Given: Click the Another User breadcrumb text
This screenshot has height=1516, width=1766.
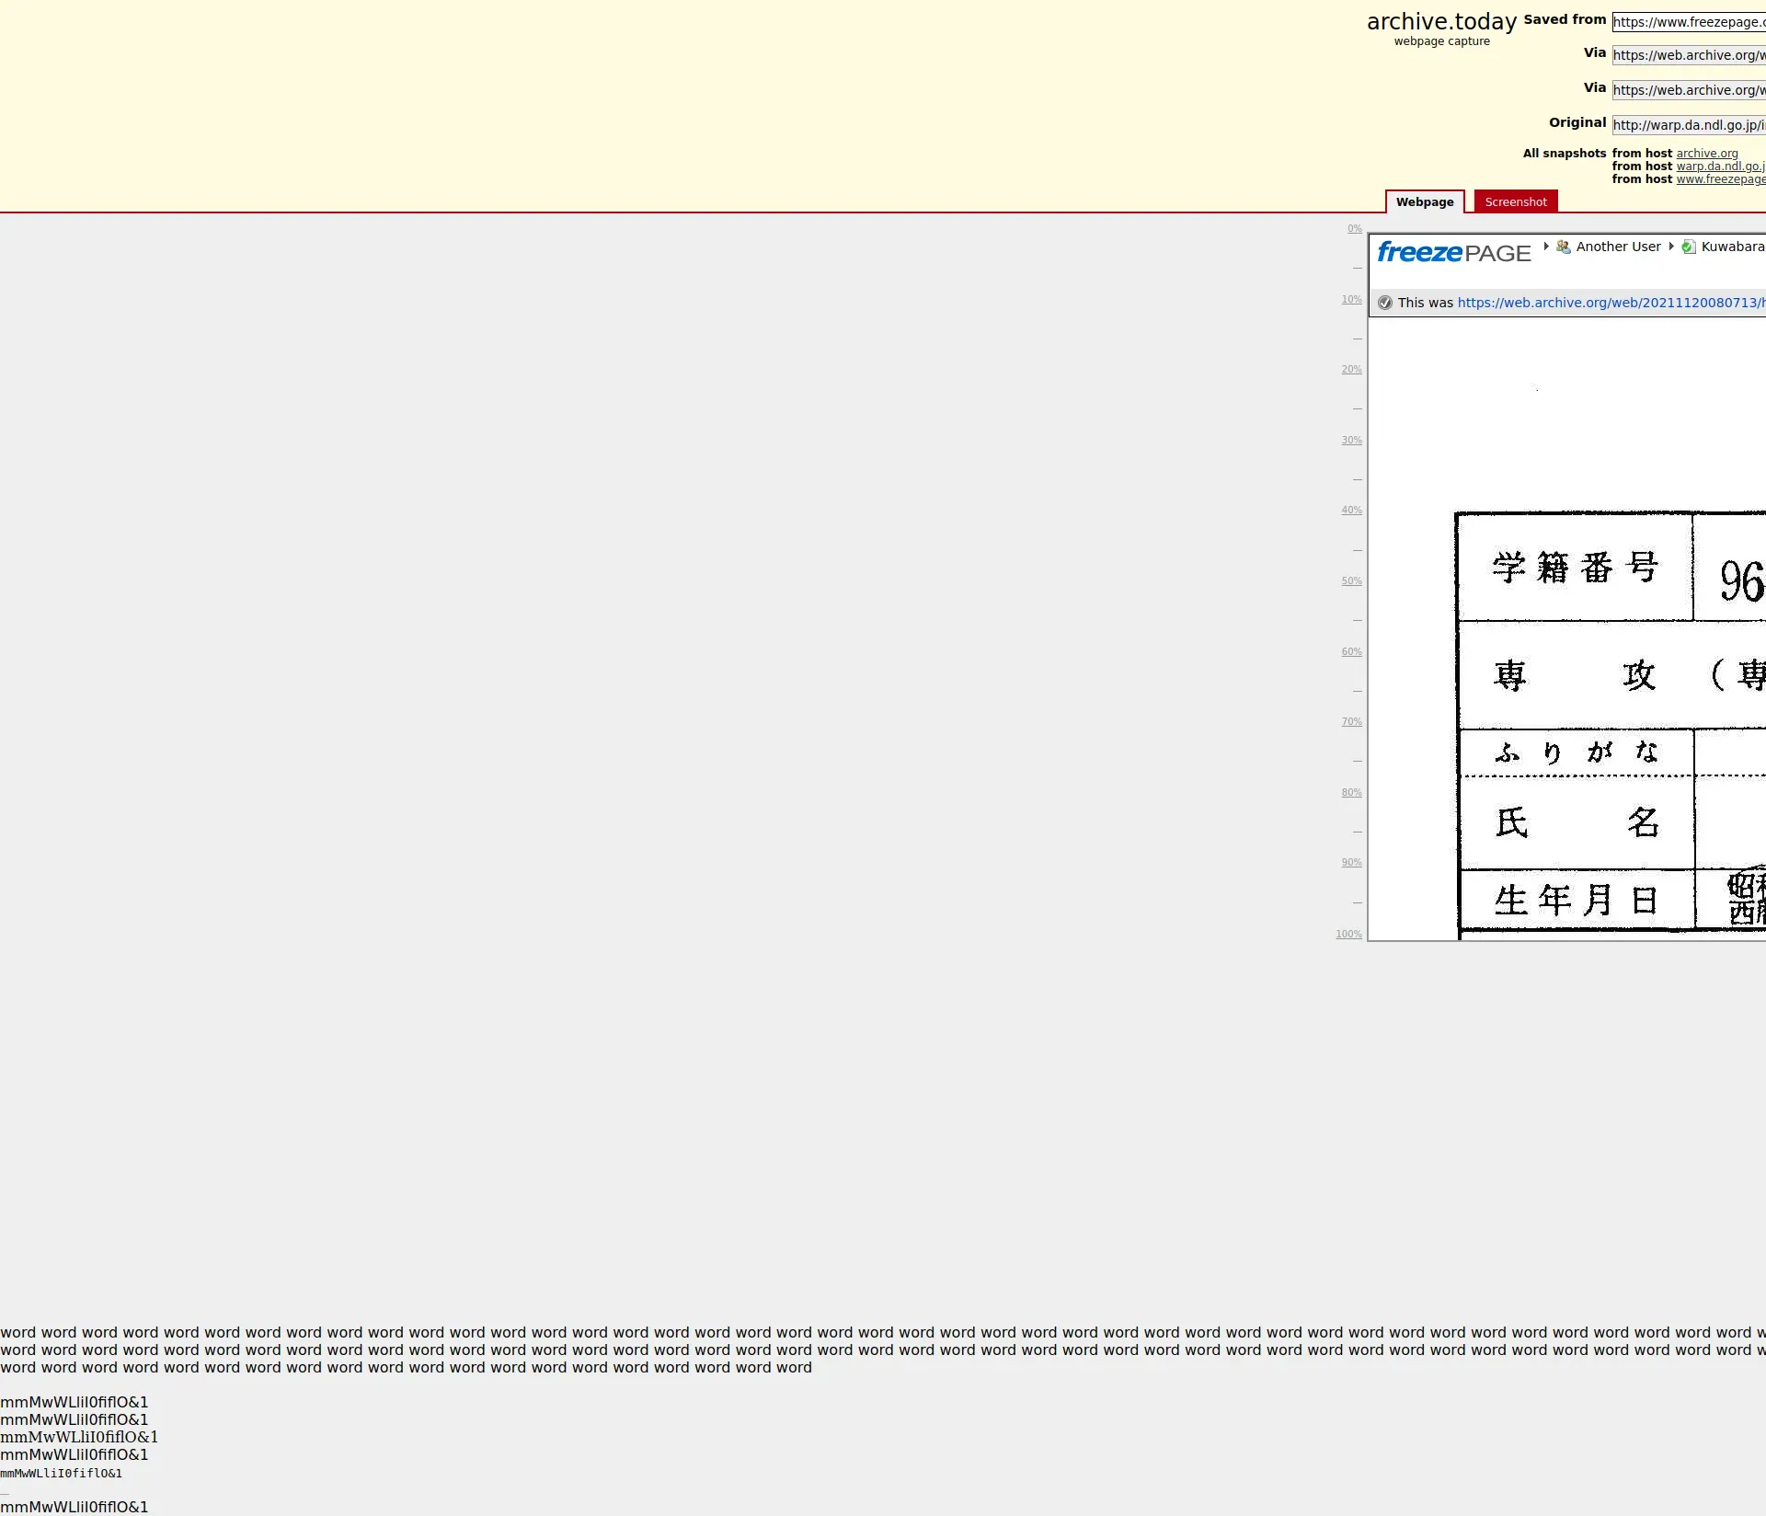Looking at the screenshot, I should coord(1618,247).
